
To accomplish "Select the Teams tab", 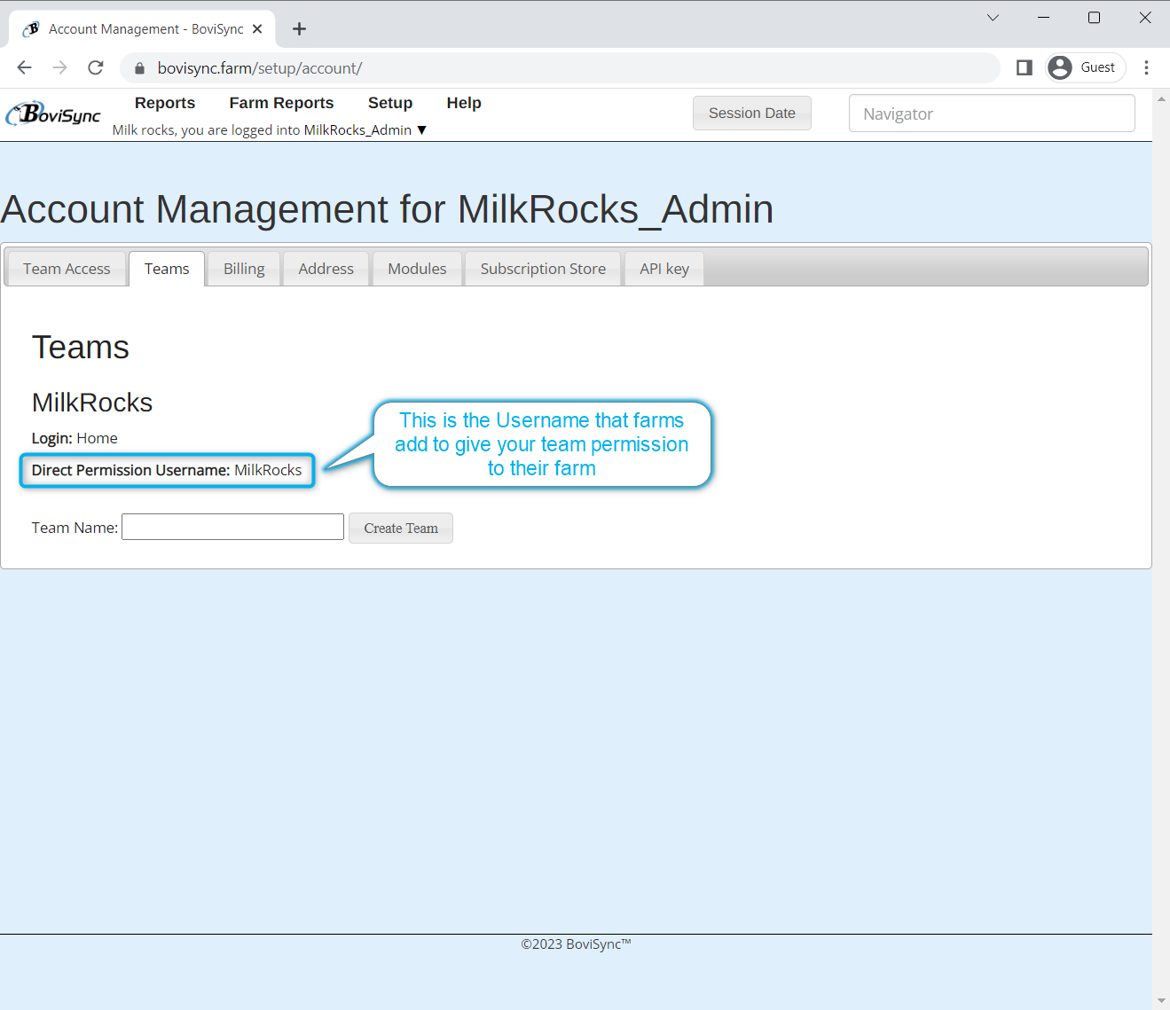I will tap(167, 269).
